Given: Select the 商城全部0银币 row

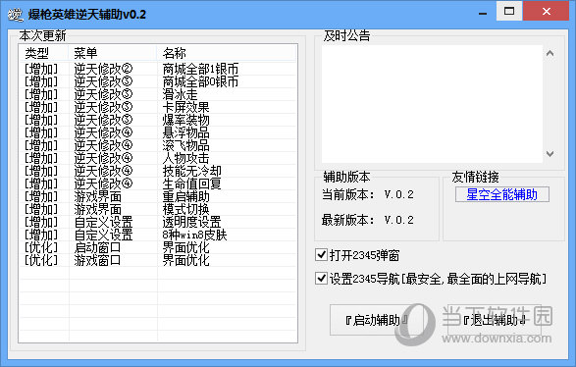Looking at the screenshot, I should click(158, 81).
